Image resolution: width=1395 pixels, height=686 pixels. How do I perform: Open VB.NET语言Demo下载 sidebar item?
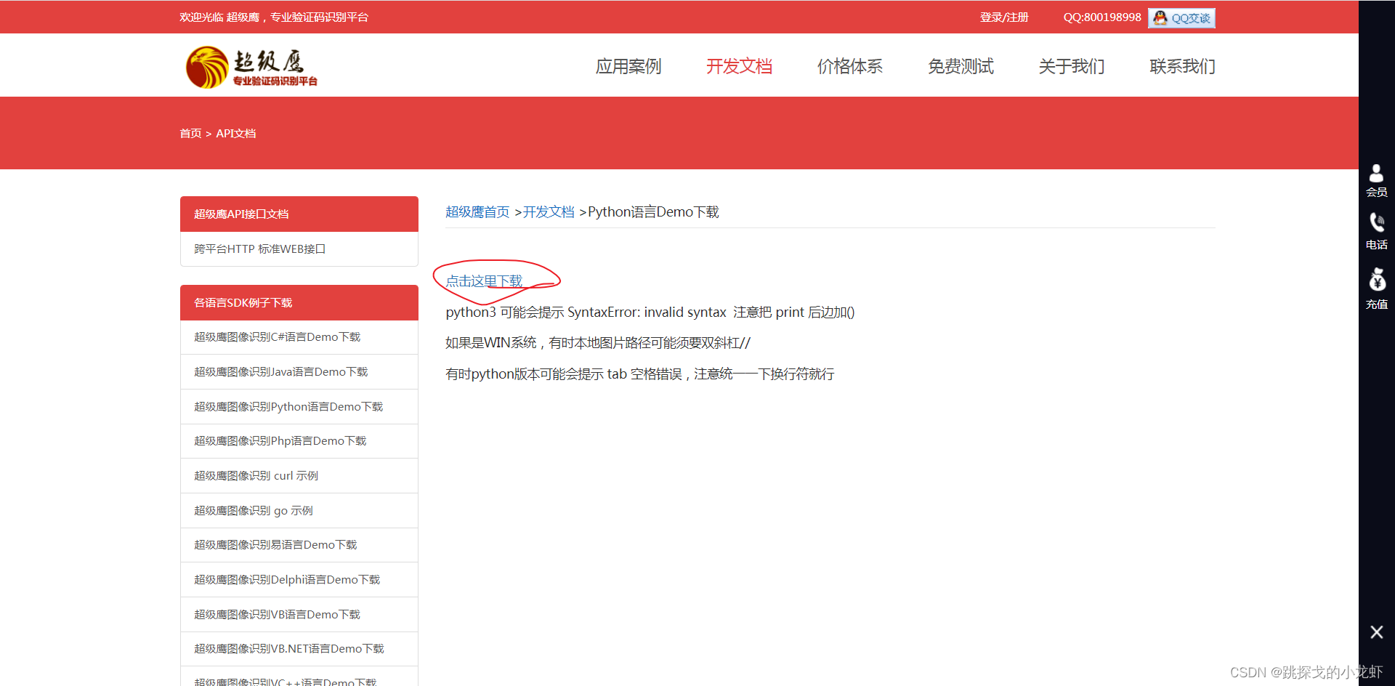(299, 649)
